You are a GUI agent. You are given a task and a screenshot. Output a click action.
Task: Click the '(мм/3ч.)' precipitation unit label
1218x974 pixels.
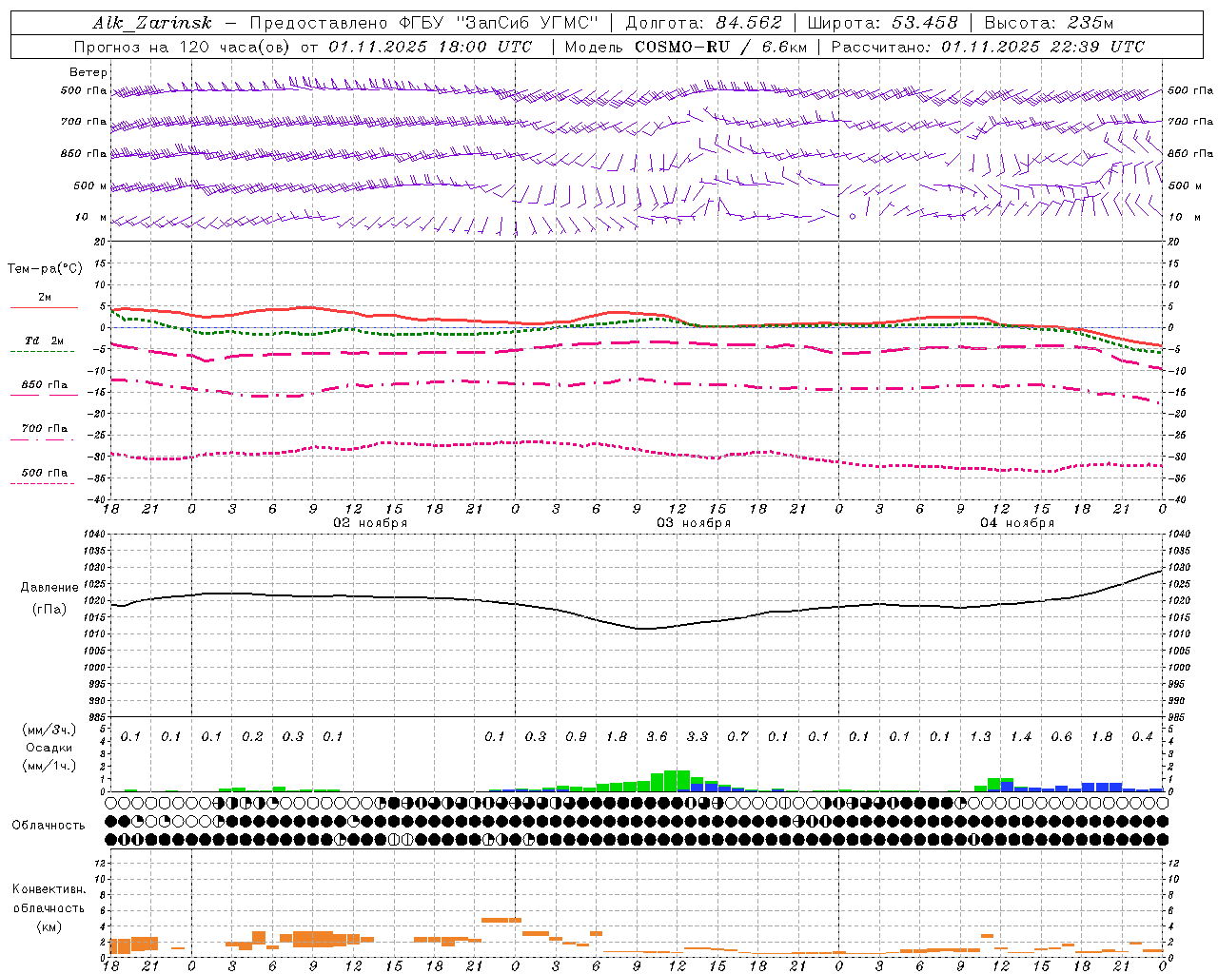(49, 730)
